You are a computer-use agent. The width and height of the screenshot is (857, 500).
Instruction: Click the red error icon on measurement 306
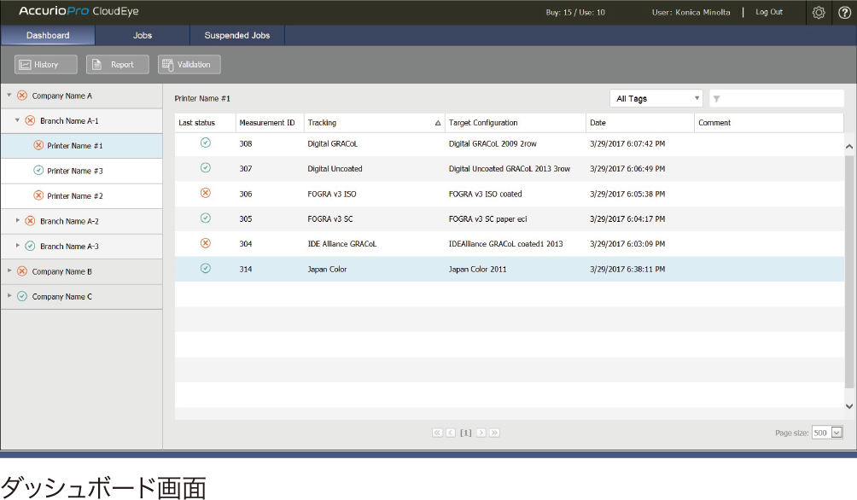tap(205, 193)
